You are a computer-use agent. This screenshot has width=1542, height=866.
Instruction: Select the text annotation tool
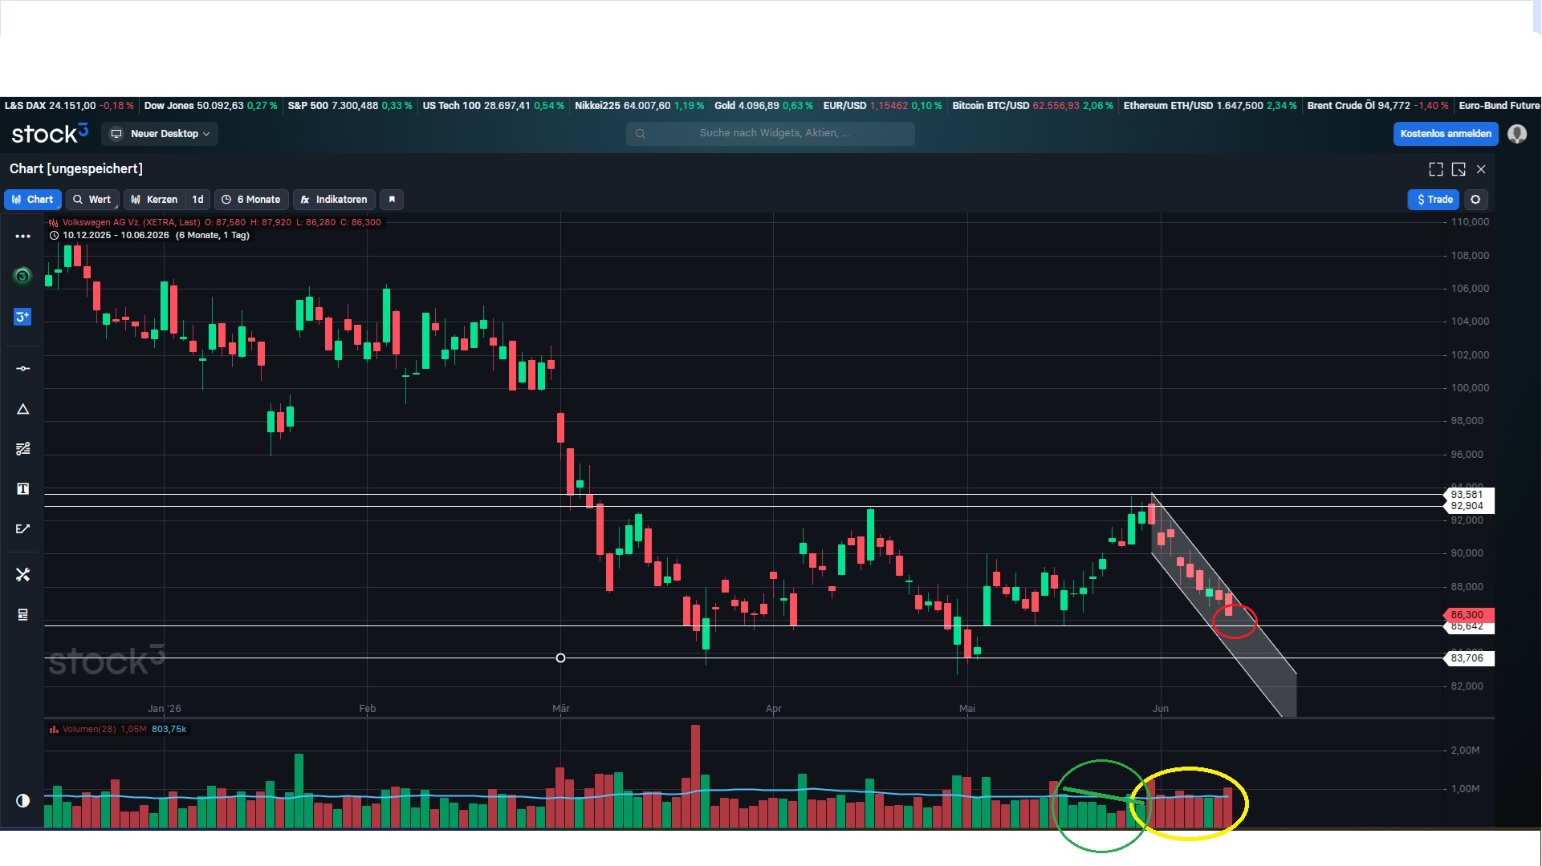[x=22, y=489]
